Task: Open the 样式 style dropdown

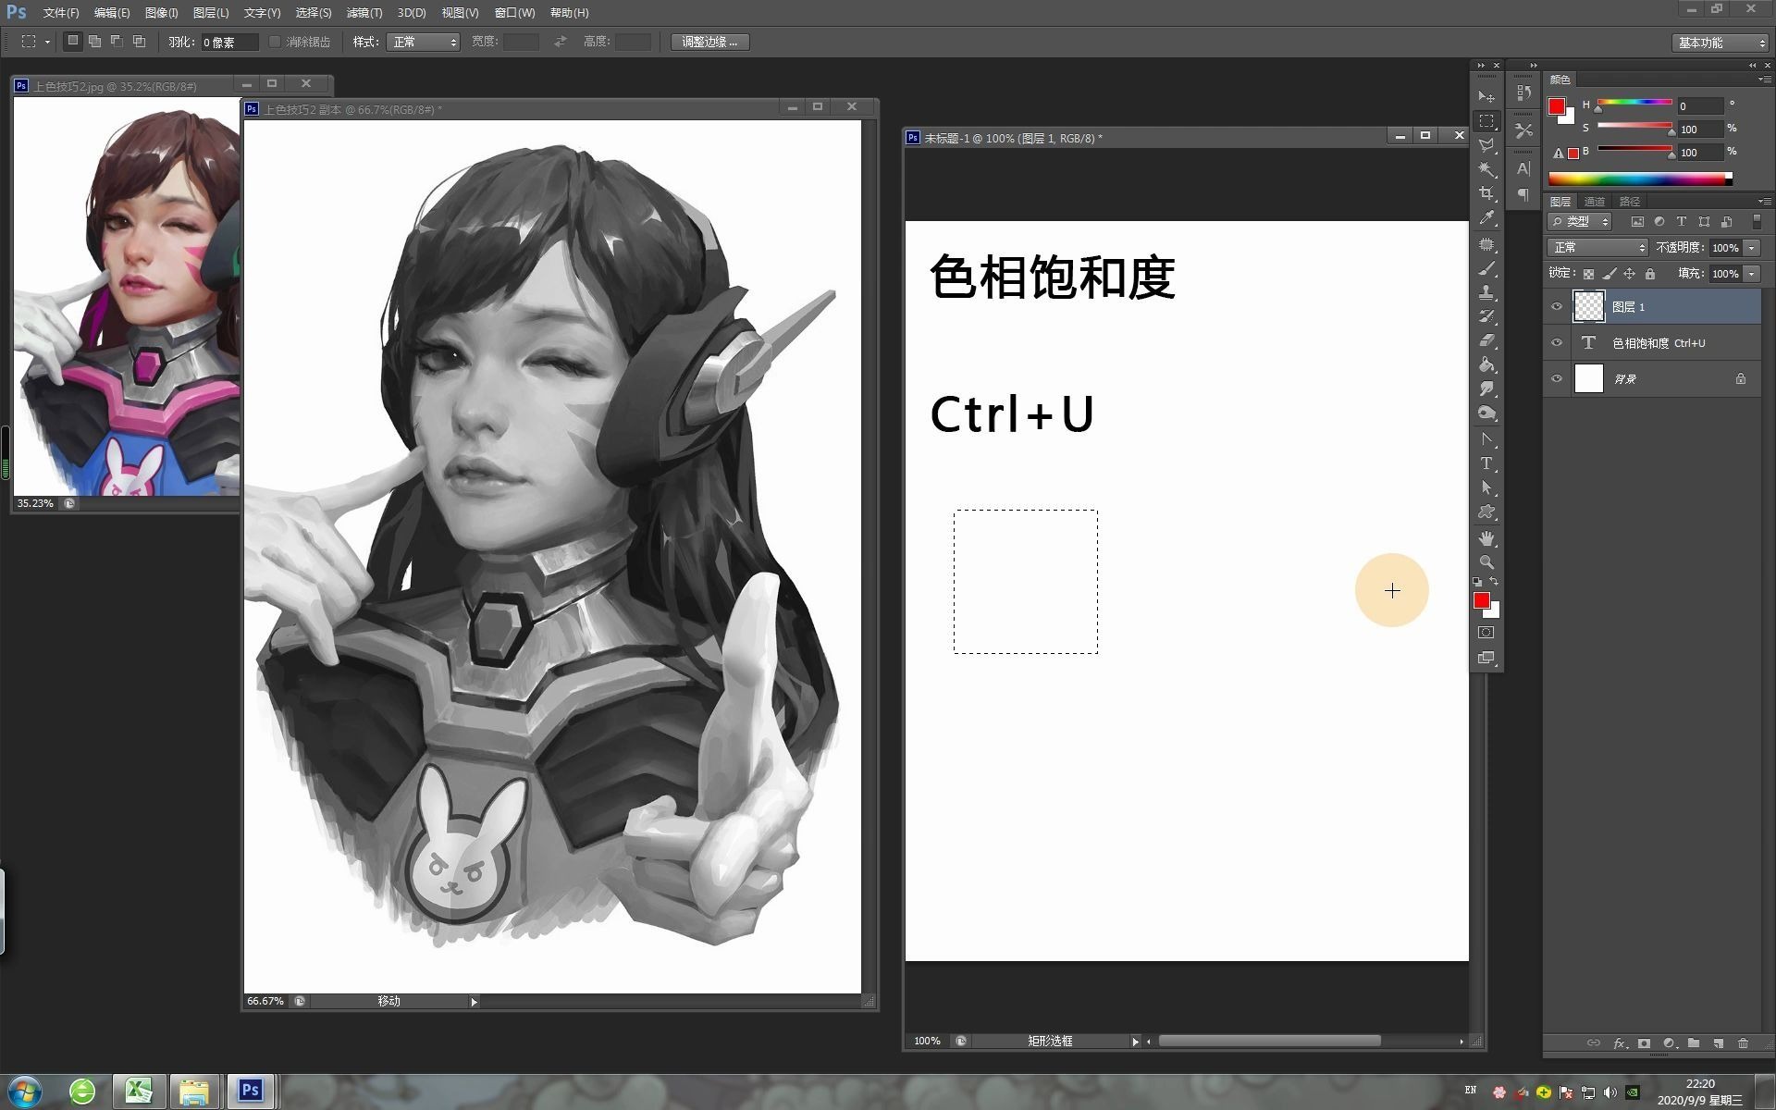Action: (424, 42)
